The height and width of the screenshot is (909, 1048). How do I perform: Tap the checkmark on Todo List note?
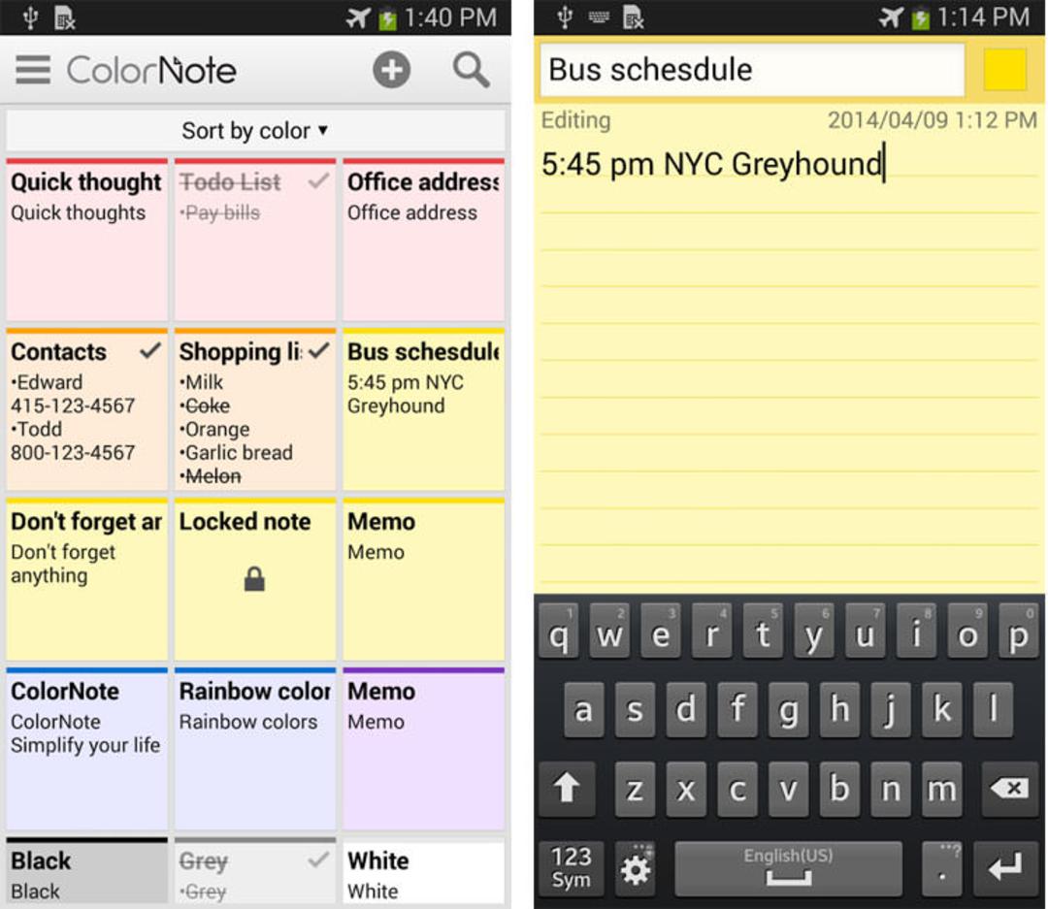pos(319,180)
